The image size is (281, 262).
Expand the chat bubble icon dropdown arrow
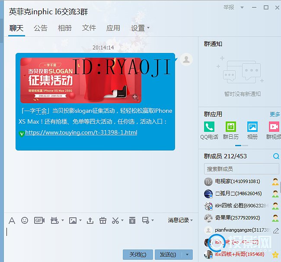click(x=153, y=220)
